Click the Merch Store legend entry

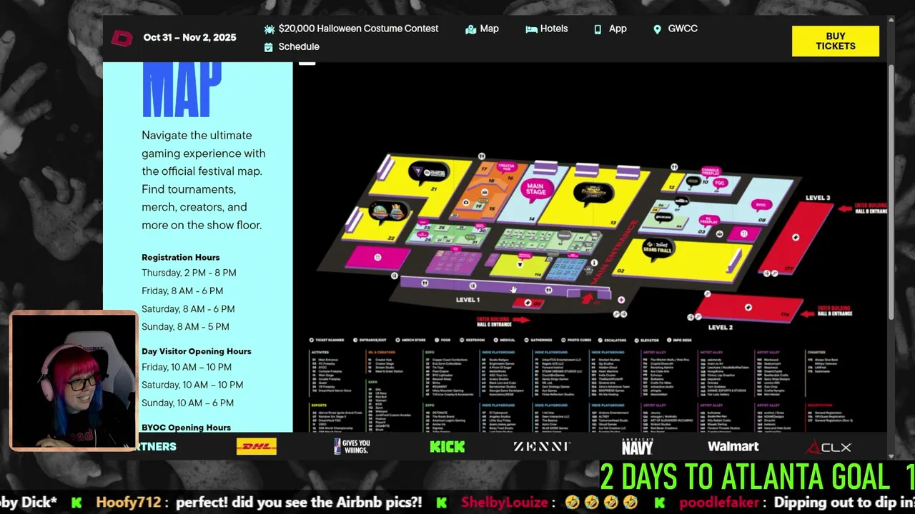[x=410, y=340]
